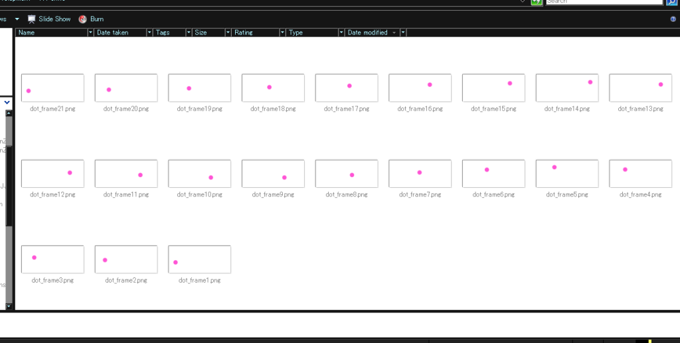
Task: Select dot_frame13.png image thumbnail
Action: pos(640,88)
